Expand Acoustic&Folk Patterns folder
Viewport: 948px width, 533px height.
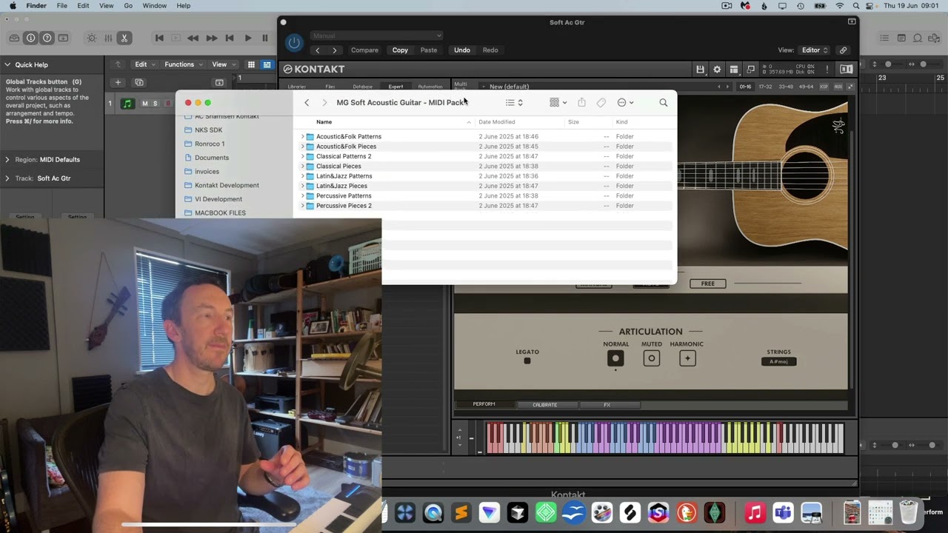point(302,136)
